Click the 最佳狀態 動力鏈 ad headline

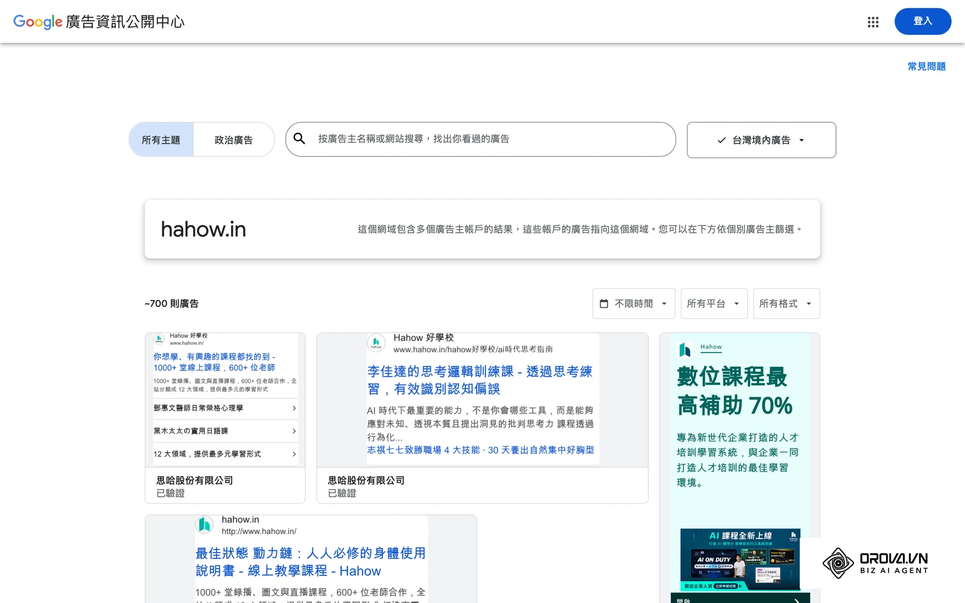click(311, 562)
